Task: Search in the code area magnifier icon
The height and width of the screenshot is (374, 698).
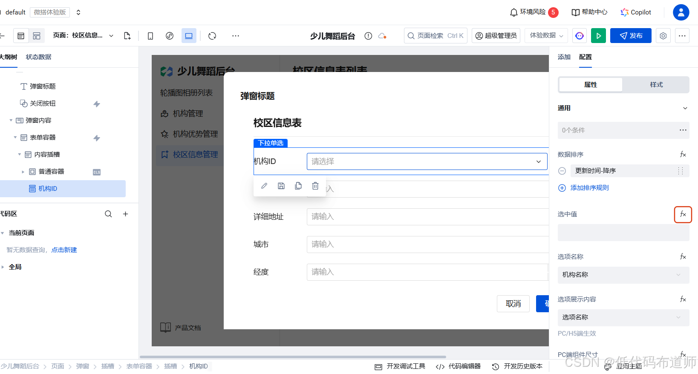Action: click(109, 214)
